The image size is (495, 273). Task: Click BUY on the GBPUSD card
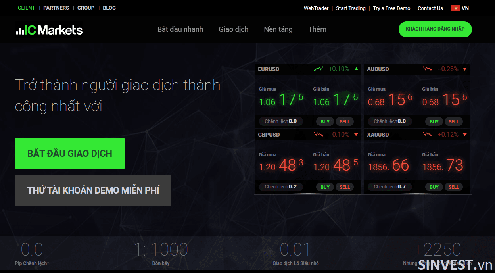[325, 187]
